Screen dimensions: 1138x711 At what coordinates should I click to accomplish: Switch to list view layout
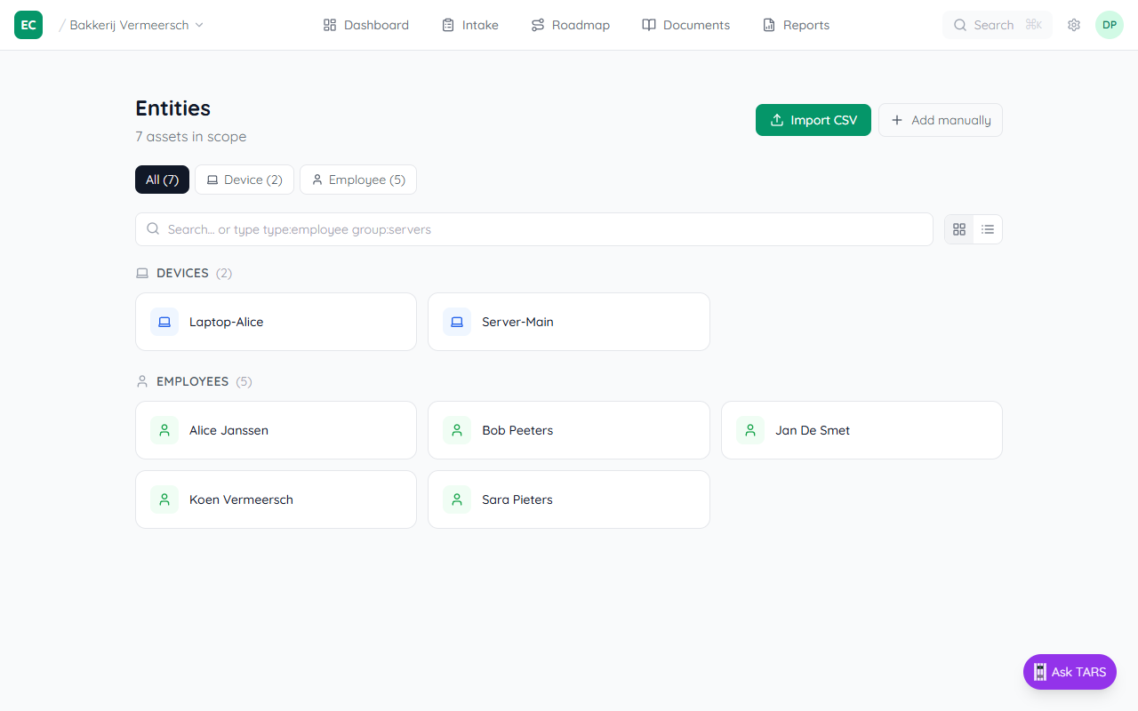pyautogui.click(x=988, y=229)
